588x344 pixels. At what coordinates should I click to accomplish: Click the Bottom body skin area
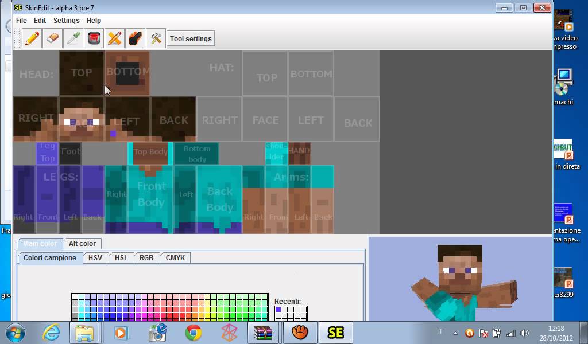196,154
